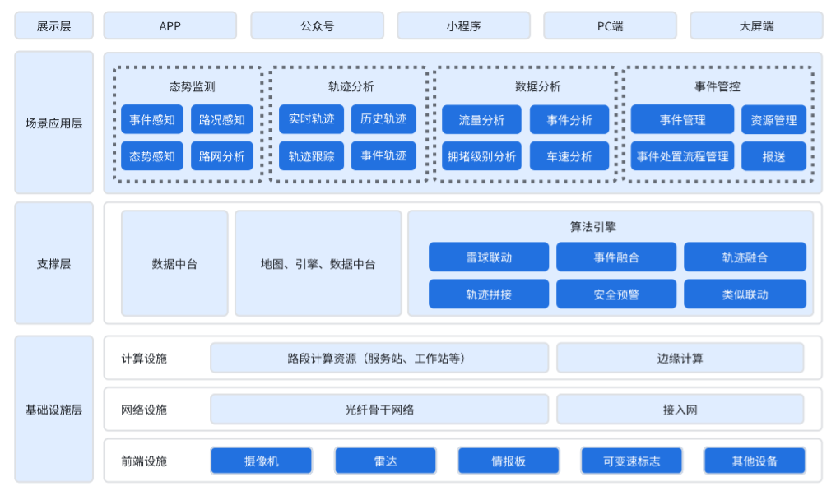Screen dimensions: 836x491
Task: Select the 大屏端 box
Action: (756, 25)
